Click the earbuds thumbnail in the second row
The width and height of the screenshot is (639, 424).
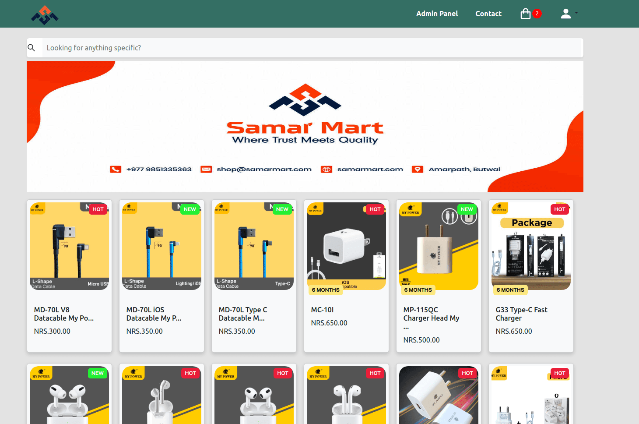pos(69,399)
